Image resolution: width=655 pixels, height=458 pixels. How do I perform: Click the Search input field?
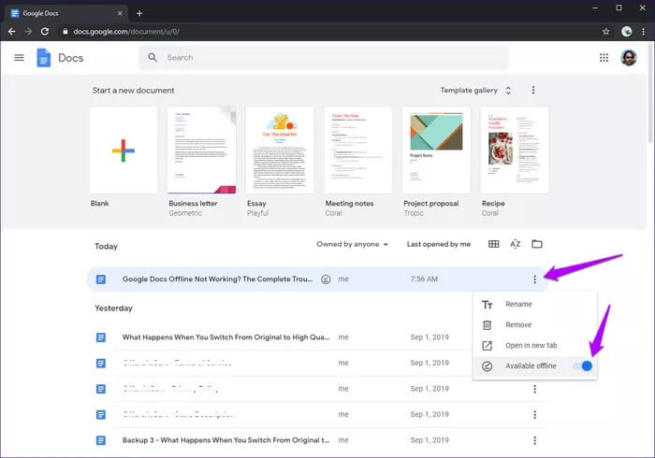(x=332, y=58)
